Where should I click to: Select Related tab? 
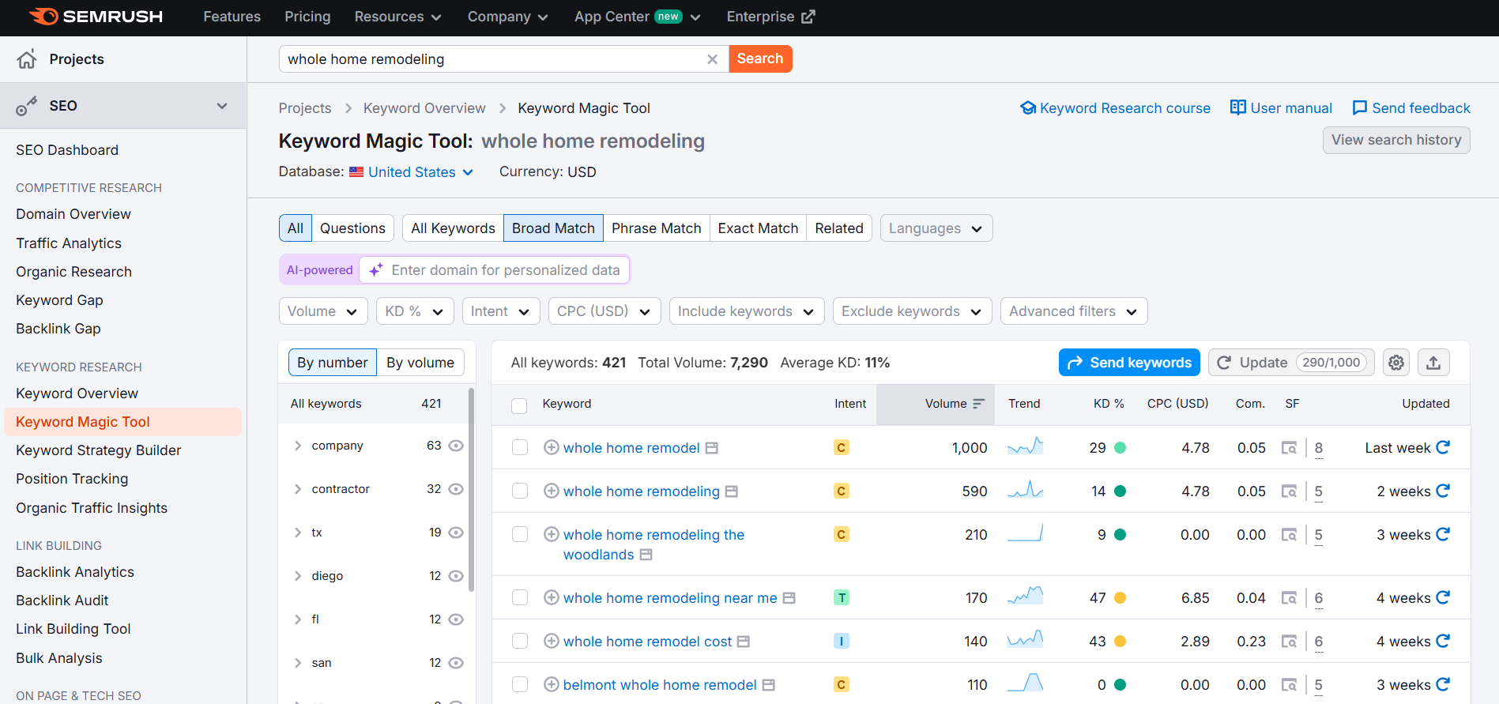[839, 228]
